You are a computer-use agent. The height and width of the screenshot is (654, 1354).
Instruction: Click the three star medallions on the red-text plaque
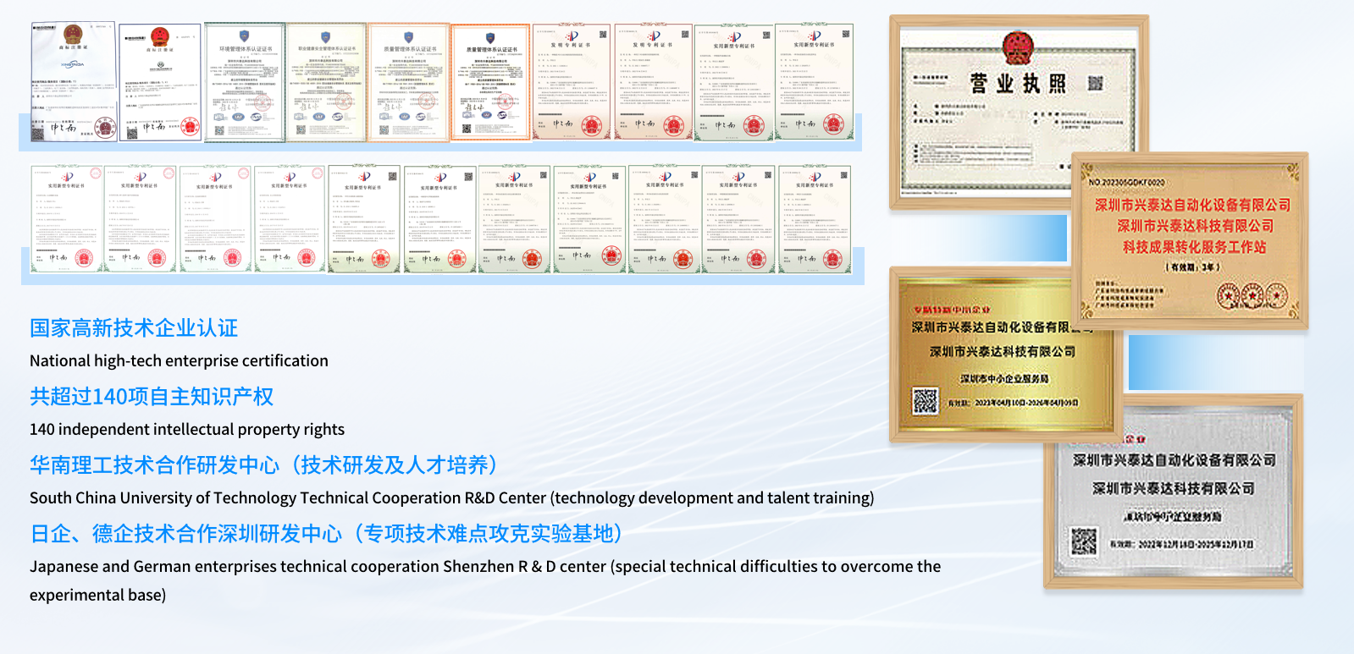pos(1252,297)
